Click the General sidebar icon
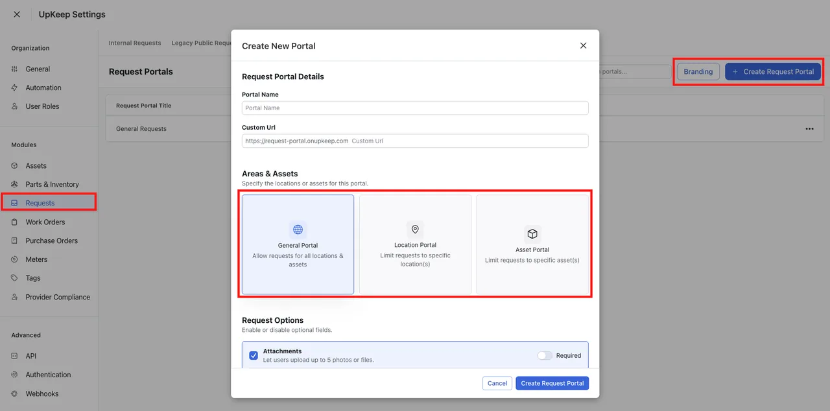This screenshot has height=411, width=830. point(15,69)
